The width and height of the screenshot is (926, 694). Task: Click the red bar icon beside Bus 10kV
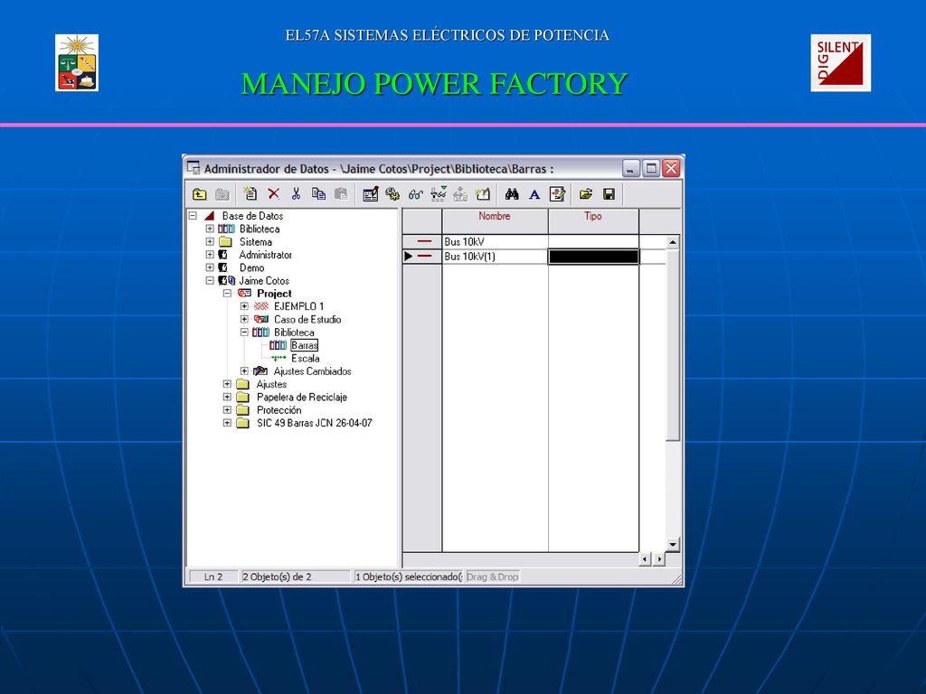(424, 241)
